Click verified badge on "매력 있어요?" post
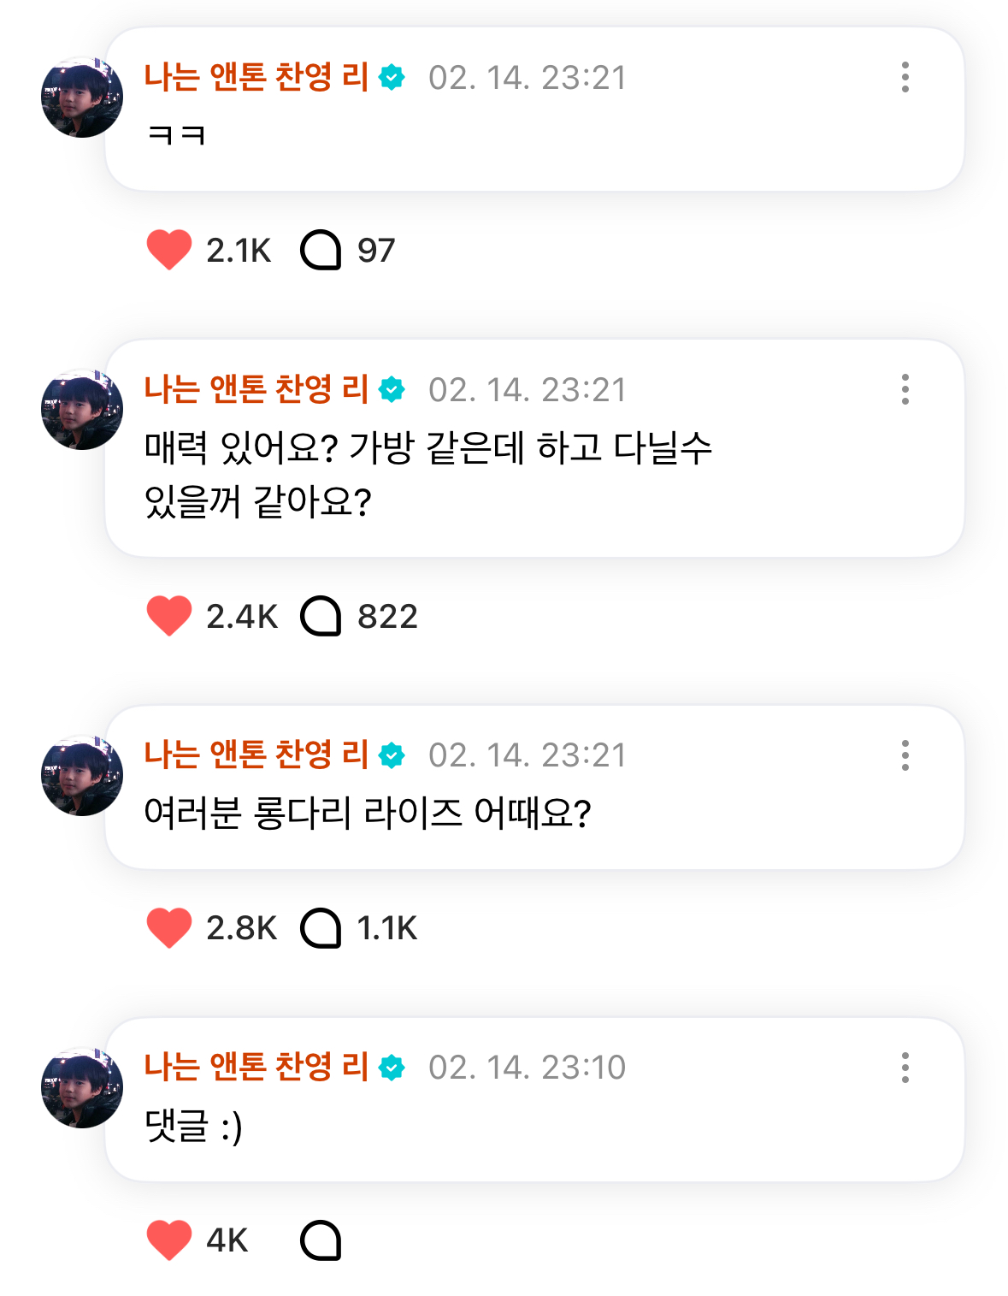1008x1296 pixels. point(392,390)
